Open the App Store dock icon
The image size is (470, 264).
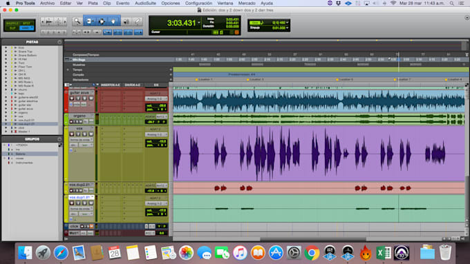click(x=276, y=253)
